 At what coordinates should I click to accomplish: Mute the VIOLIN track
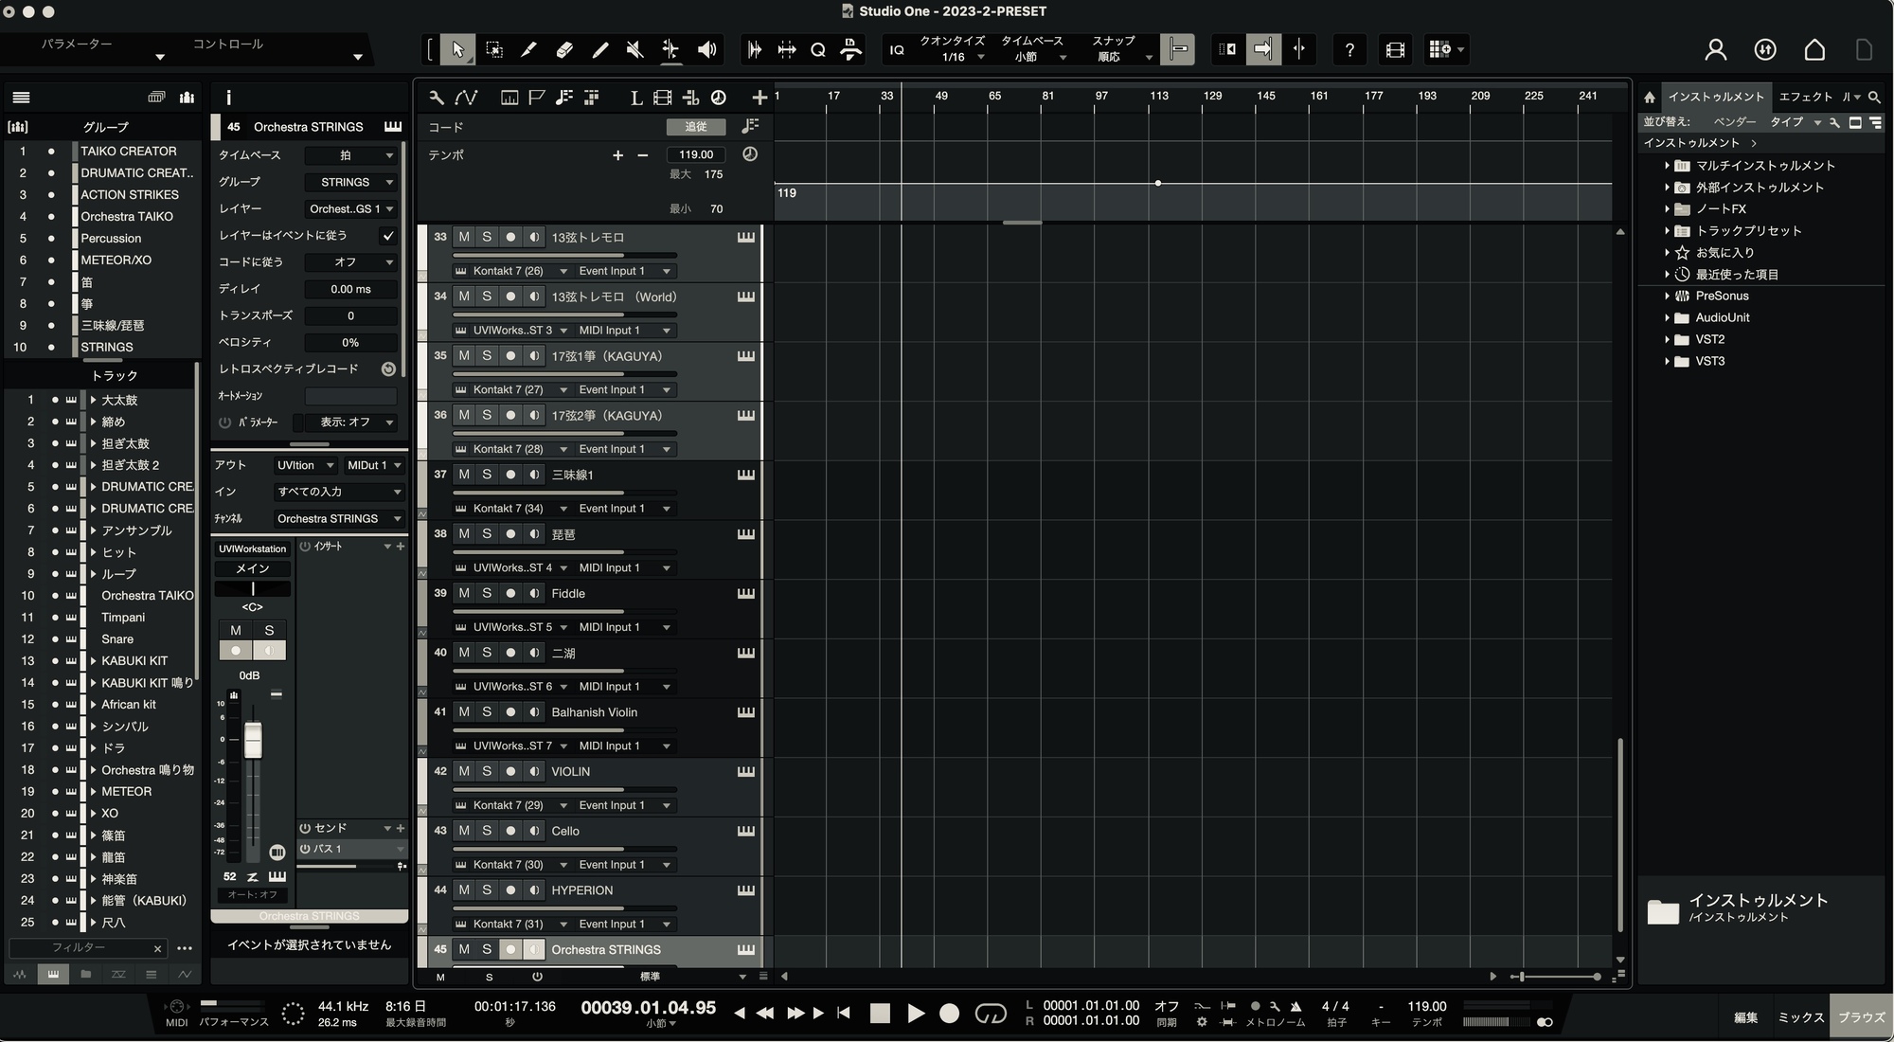tap(464, 771)
